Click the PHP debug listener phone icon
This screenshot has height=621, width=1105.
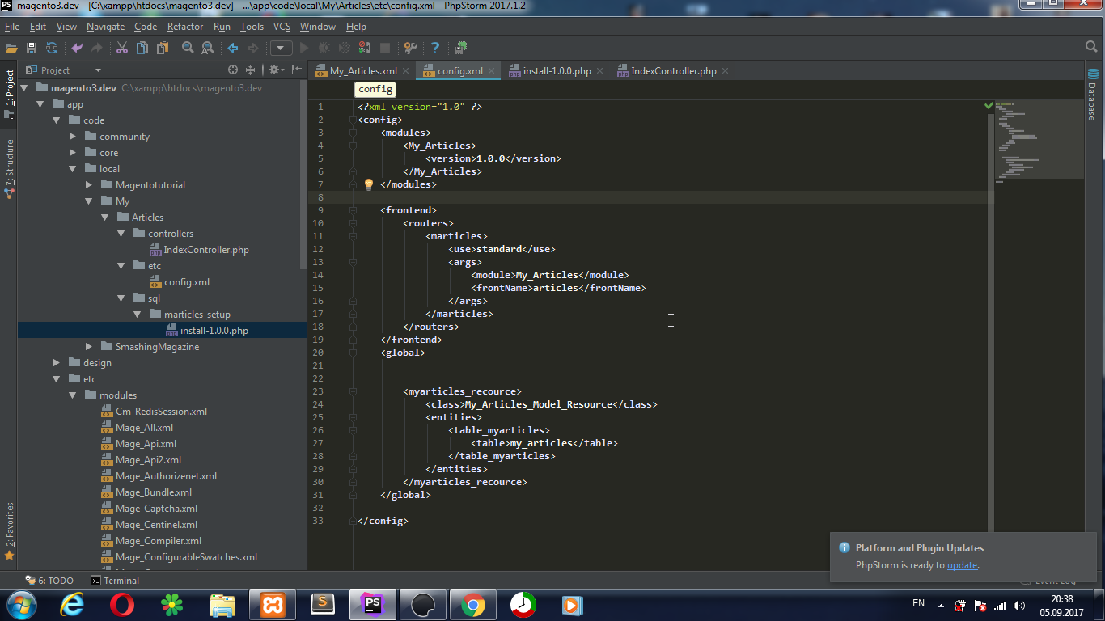tap(365, 48)
